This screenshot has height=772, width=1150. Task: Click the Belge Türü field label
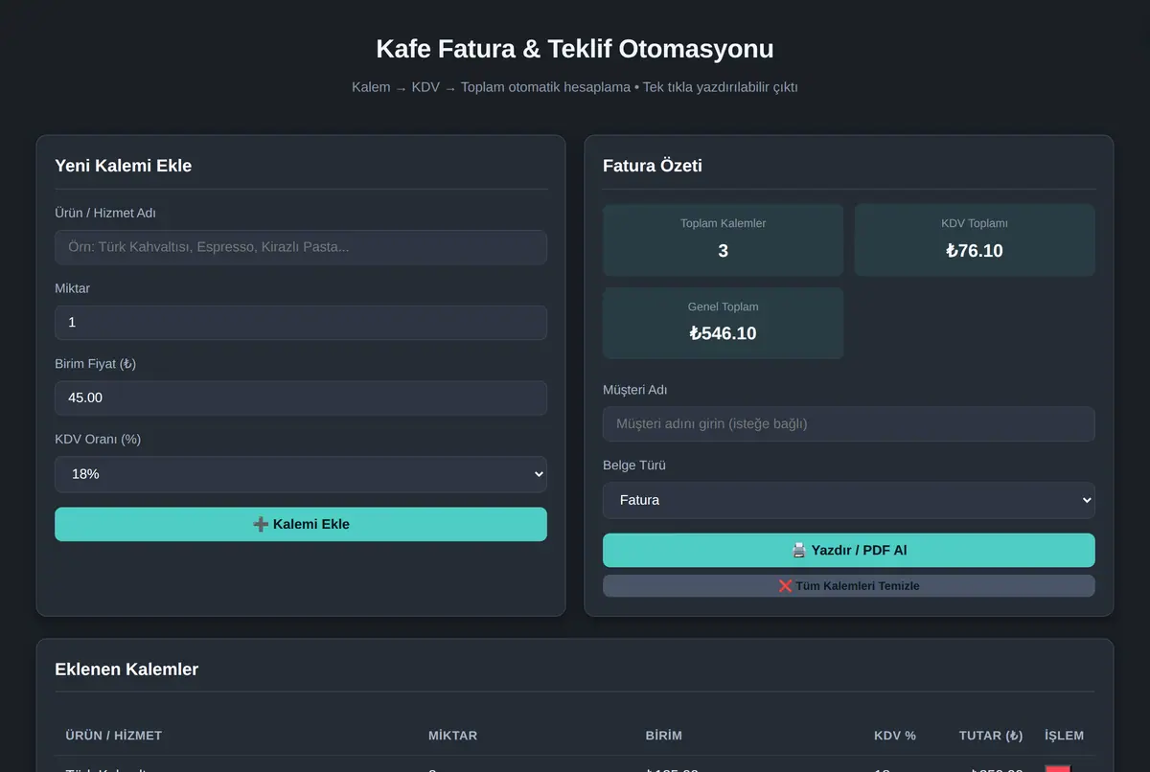(x=634, y=465)
